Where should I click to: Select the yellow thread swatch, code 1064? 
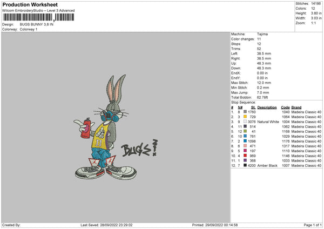246,117
